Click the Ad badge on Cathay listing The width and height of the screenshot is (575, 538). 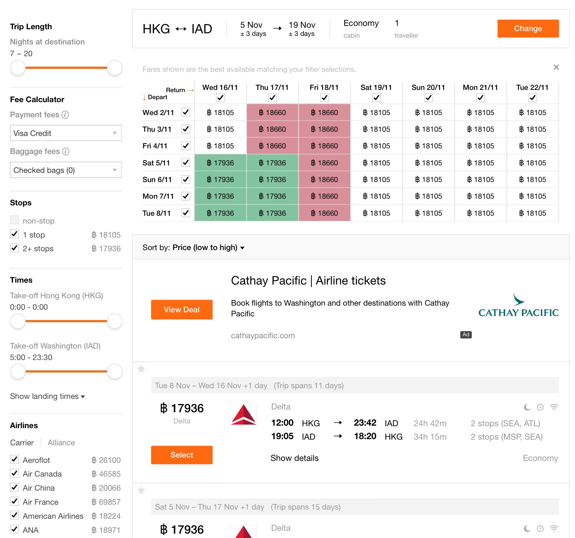(x=466, y=334)
